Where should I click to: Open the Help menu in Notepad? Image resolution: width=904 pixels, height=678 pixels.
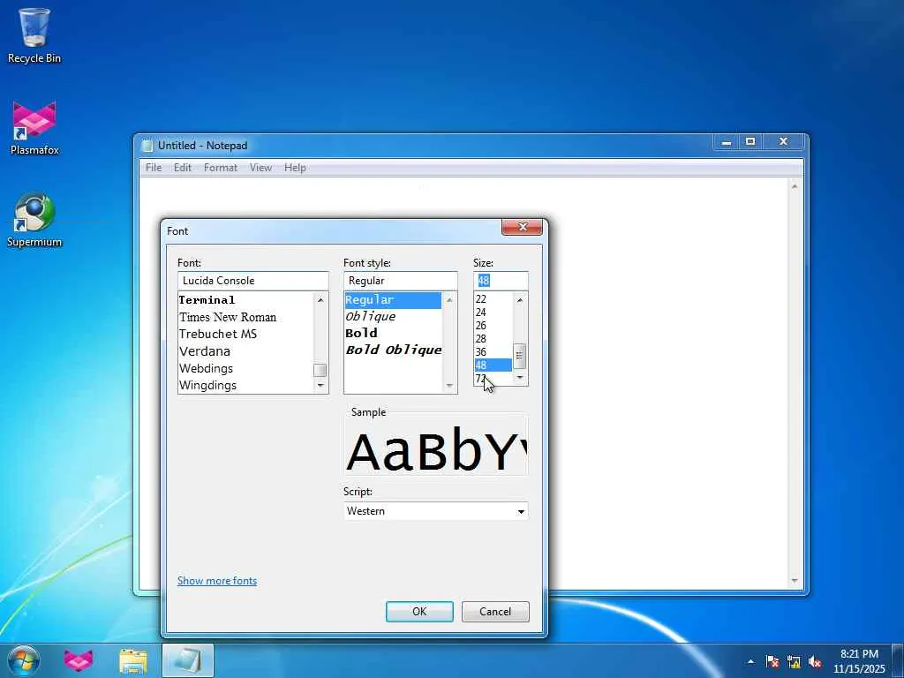[295, 168]
